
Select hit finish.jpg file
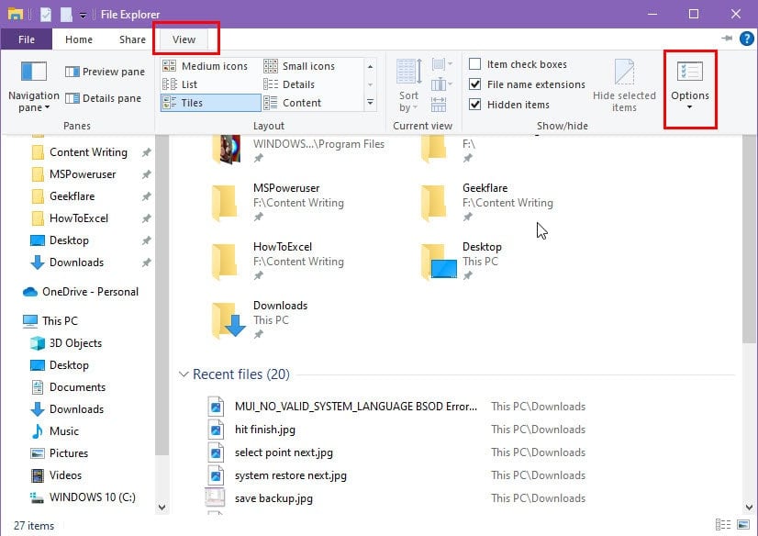pyautogui.click(x=265, y=430)
